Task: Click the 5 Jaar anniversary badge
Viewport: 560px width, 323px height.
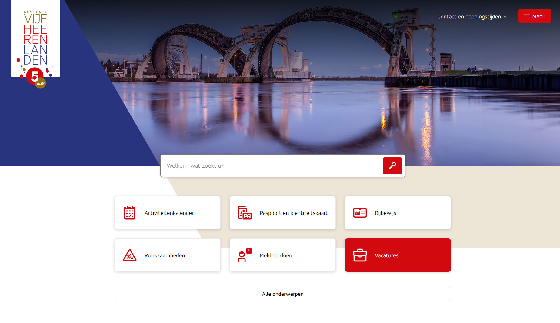Action: (x=36, y=78)
